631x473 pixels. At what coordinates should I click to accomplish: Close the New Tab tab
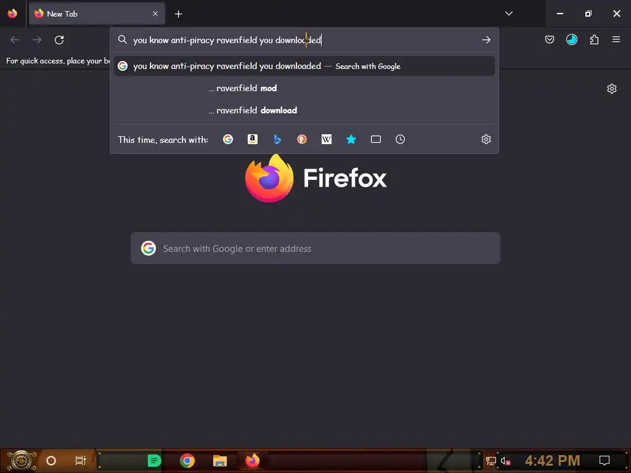pyautogui.click(x=155, y=14)
